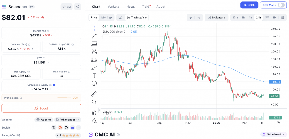
Task: Open the Solana GitHub link
Action: (x=66, y=127)
